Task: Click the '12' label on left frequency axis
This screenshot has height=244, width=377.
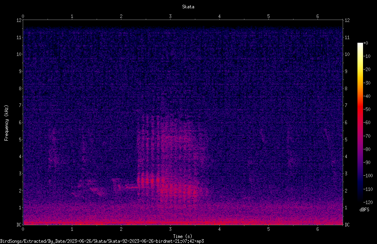Action: click(19, 20)
